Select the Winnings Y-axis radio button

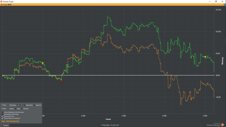8,105
